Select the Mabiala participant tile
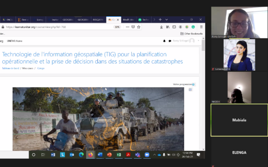The height and width of the screenshot is (167, 268). tap(239, 120)
